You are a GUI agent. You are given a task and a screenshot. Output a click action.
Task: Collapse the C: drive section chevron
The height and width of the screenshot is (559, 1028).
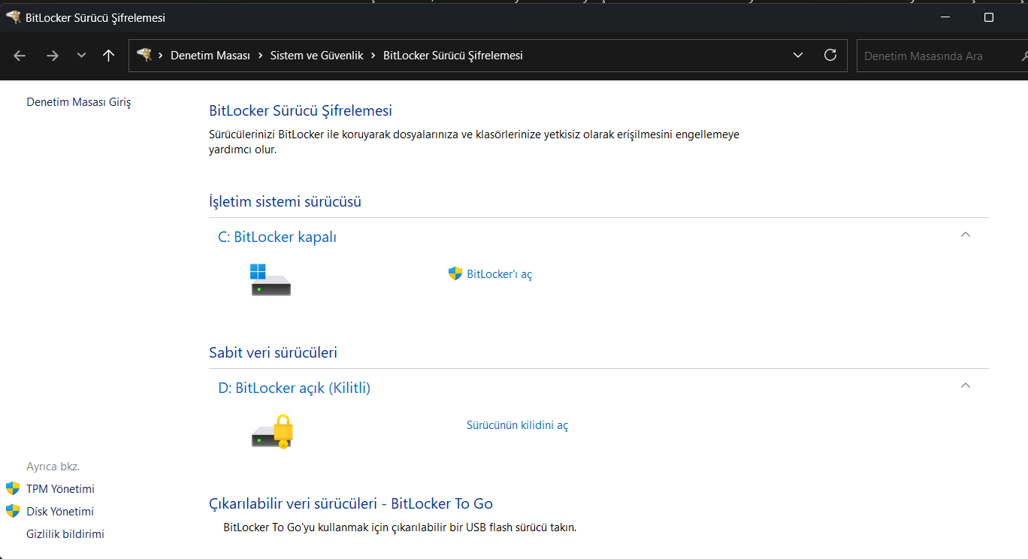point(966,234)
